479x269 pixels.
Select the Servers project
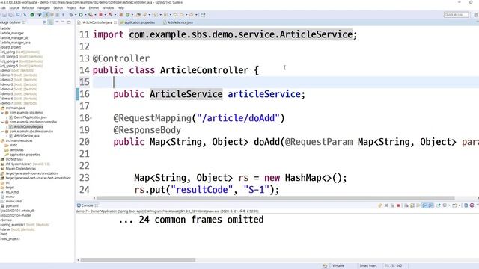pyautogui.click(x=7, y=220)
